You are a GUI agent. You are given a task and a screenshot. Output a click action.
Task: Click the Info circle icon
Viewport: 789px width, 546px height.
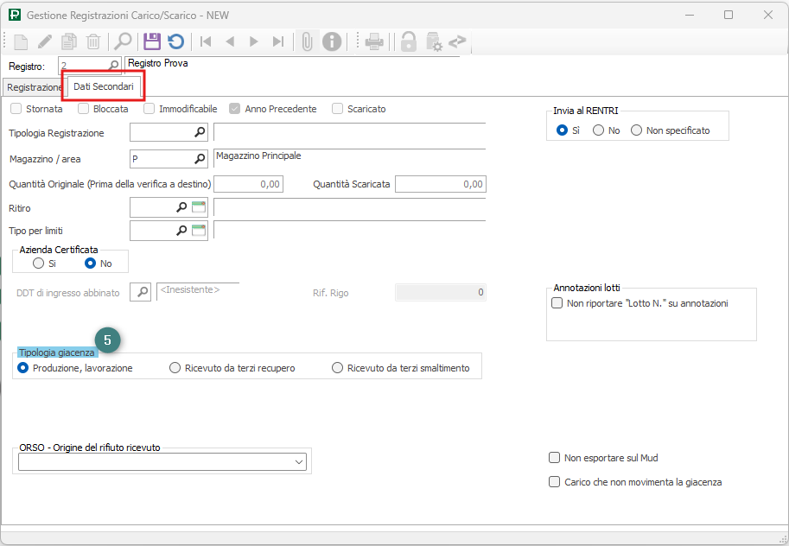(x=331, y=41)
